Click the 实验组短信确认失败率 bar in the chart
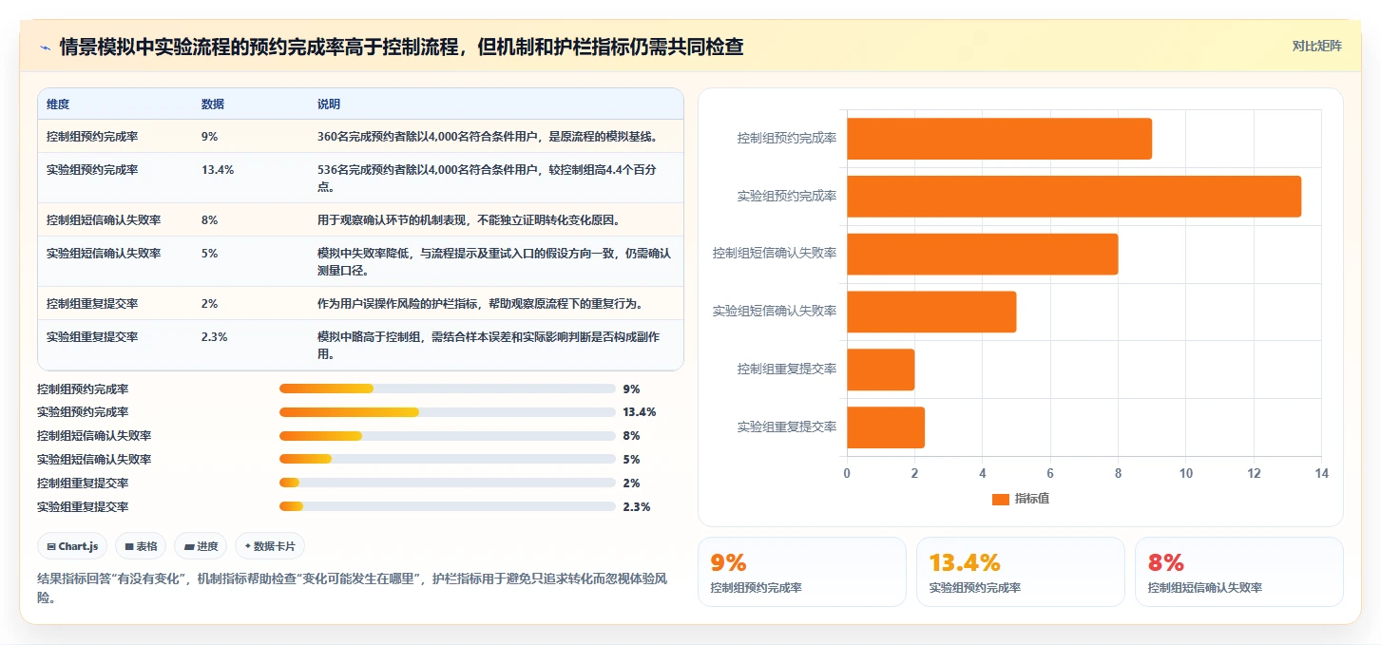 (931, 312)
